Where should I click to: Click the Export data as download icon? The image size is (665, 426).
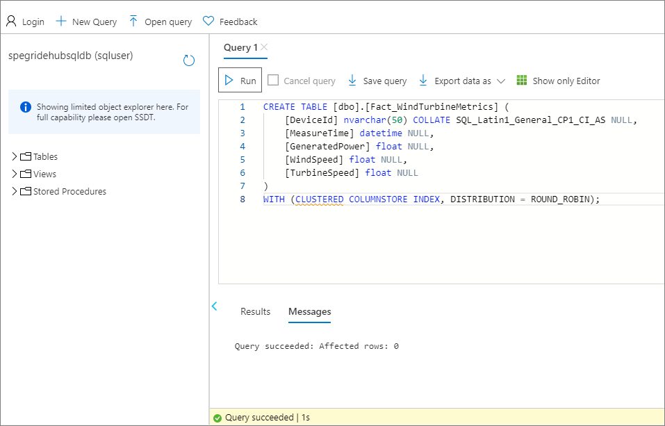[423, 80]
